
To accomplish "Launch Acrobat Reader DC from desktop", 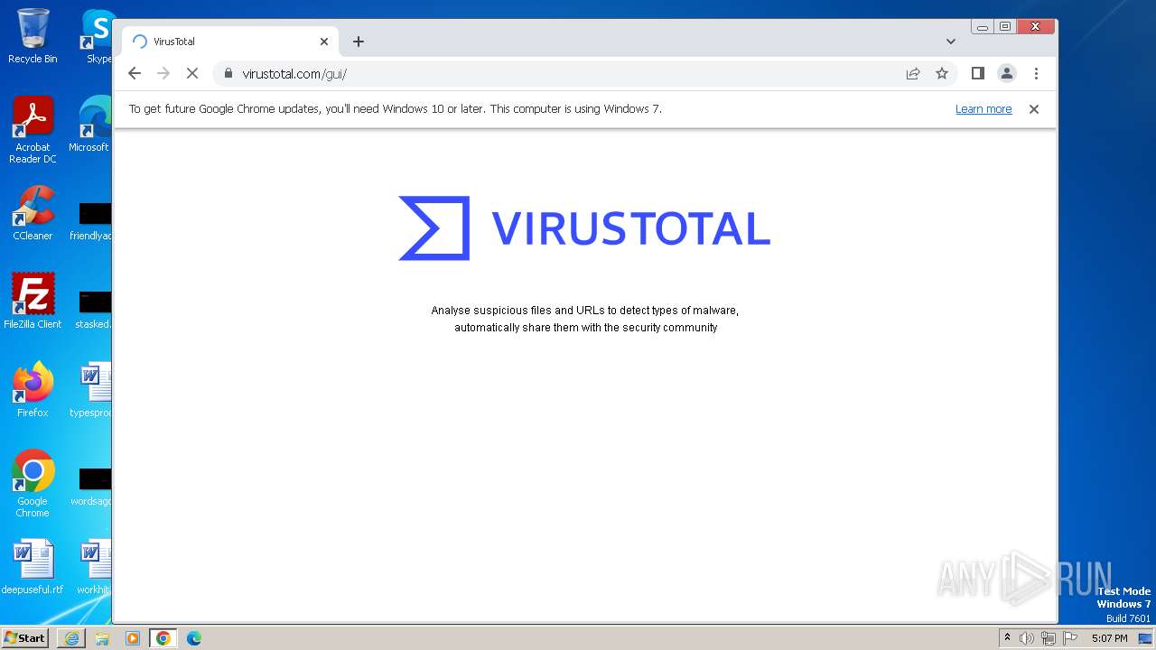I will tap(33, 130).
